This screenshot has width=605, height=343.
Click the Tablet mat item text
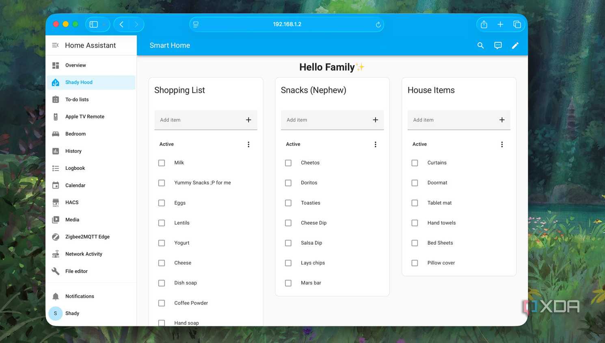coord(439,203)
